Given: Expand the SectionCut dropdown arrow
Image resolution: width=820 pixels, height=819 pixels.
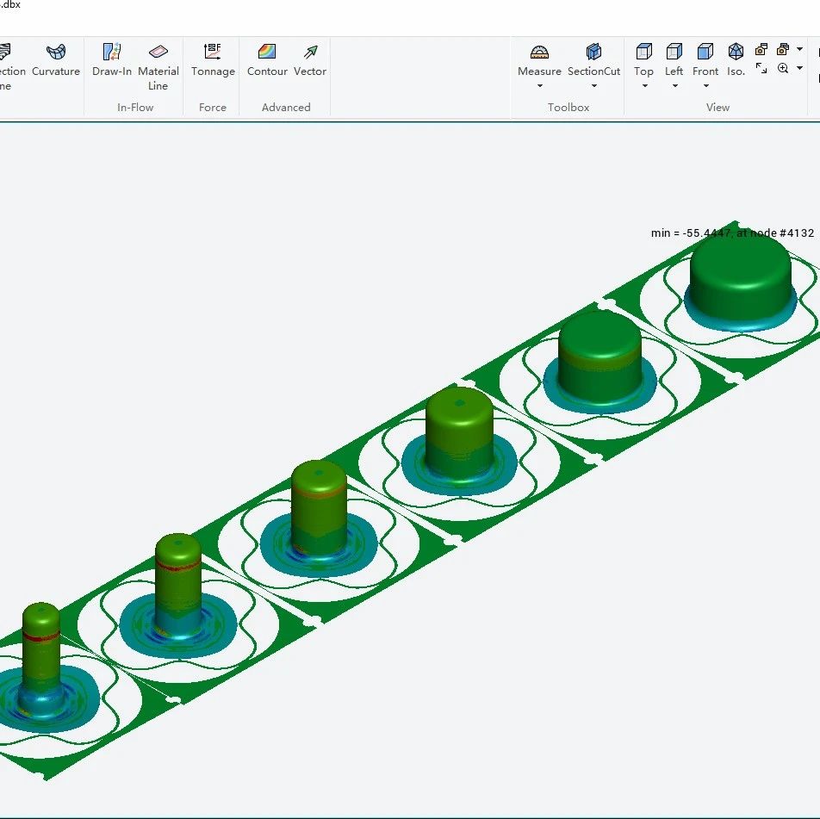Looking at the screenshot, I should pos(594,86).
